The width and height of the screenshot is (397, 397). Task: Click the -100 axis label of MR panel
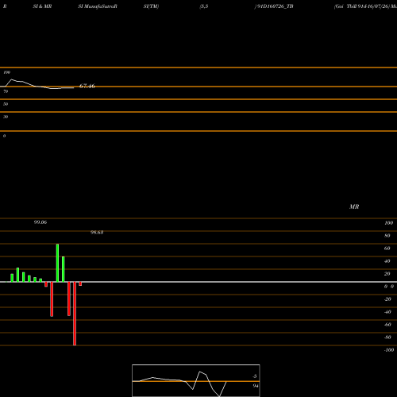coord(389,350)
